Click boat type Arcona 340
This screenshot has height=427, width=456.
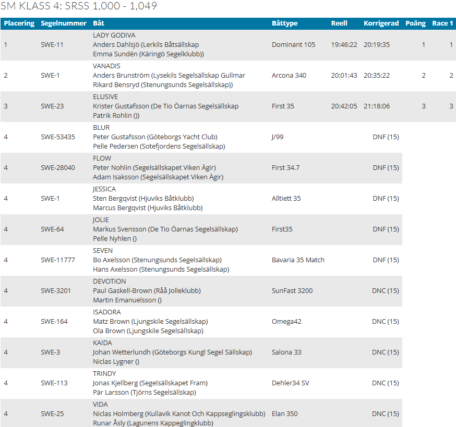[x=289, y=75]
